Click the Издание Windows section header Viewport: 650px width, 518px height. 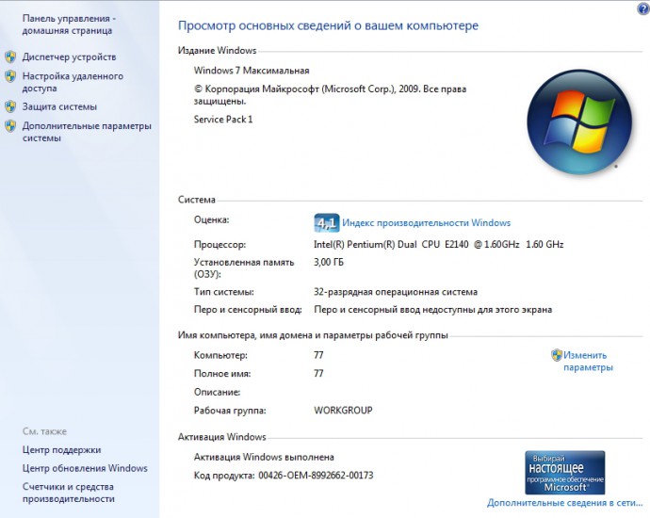[218, 51]
